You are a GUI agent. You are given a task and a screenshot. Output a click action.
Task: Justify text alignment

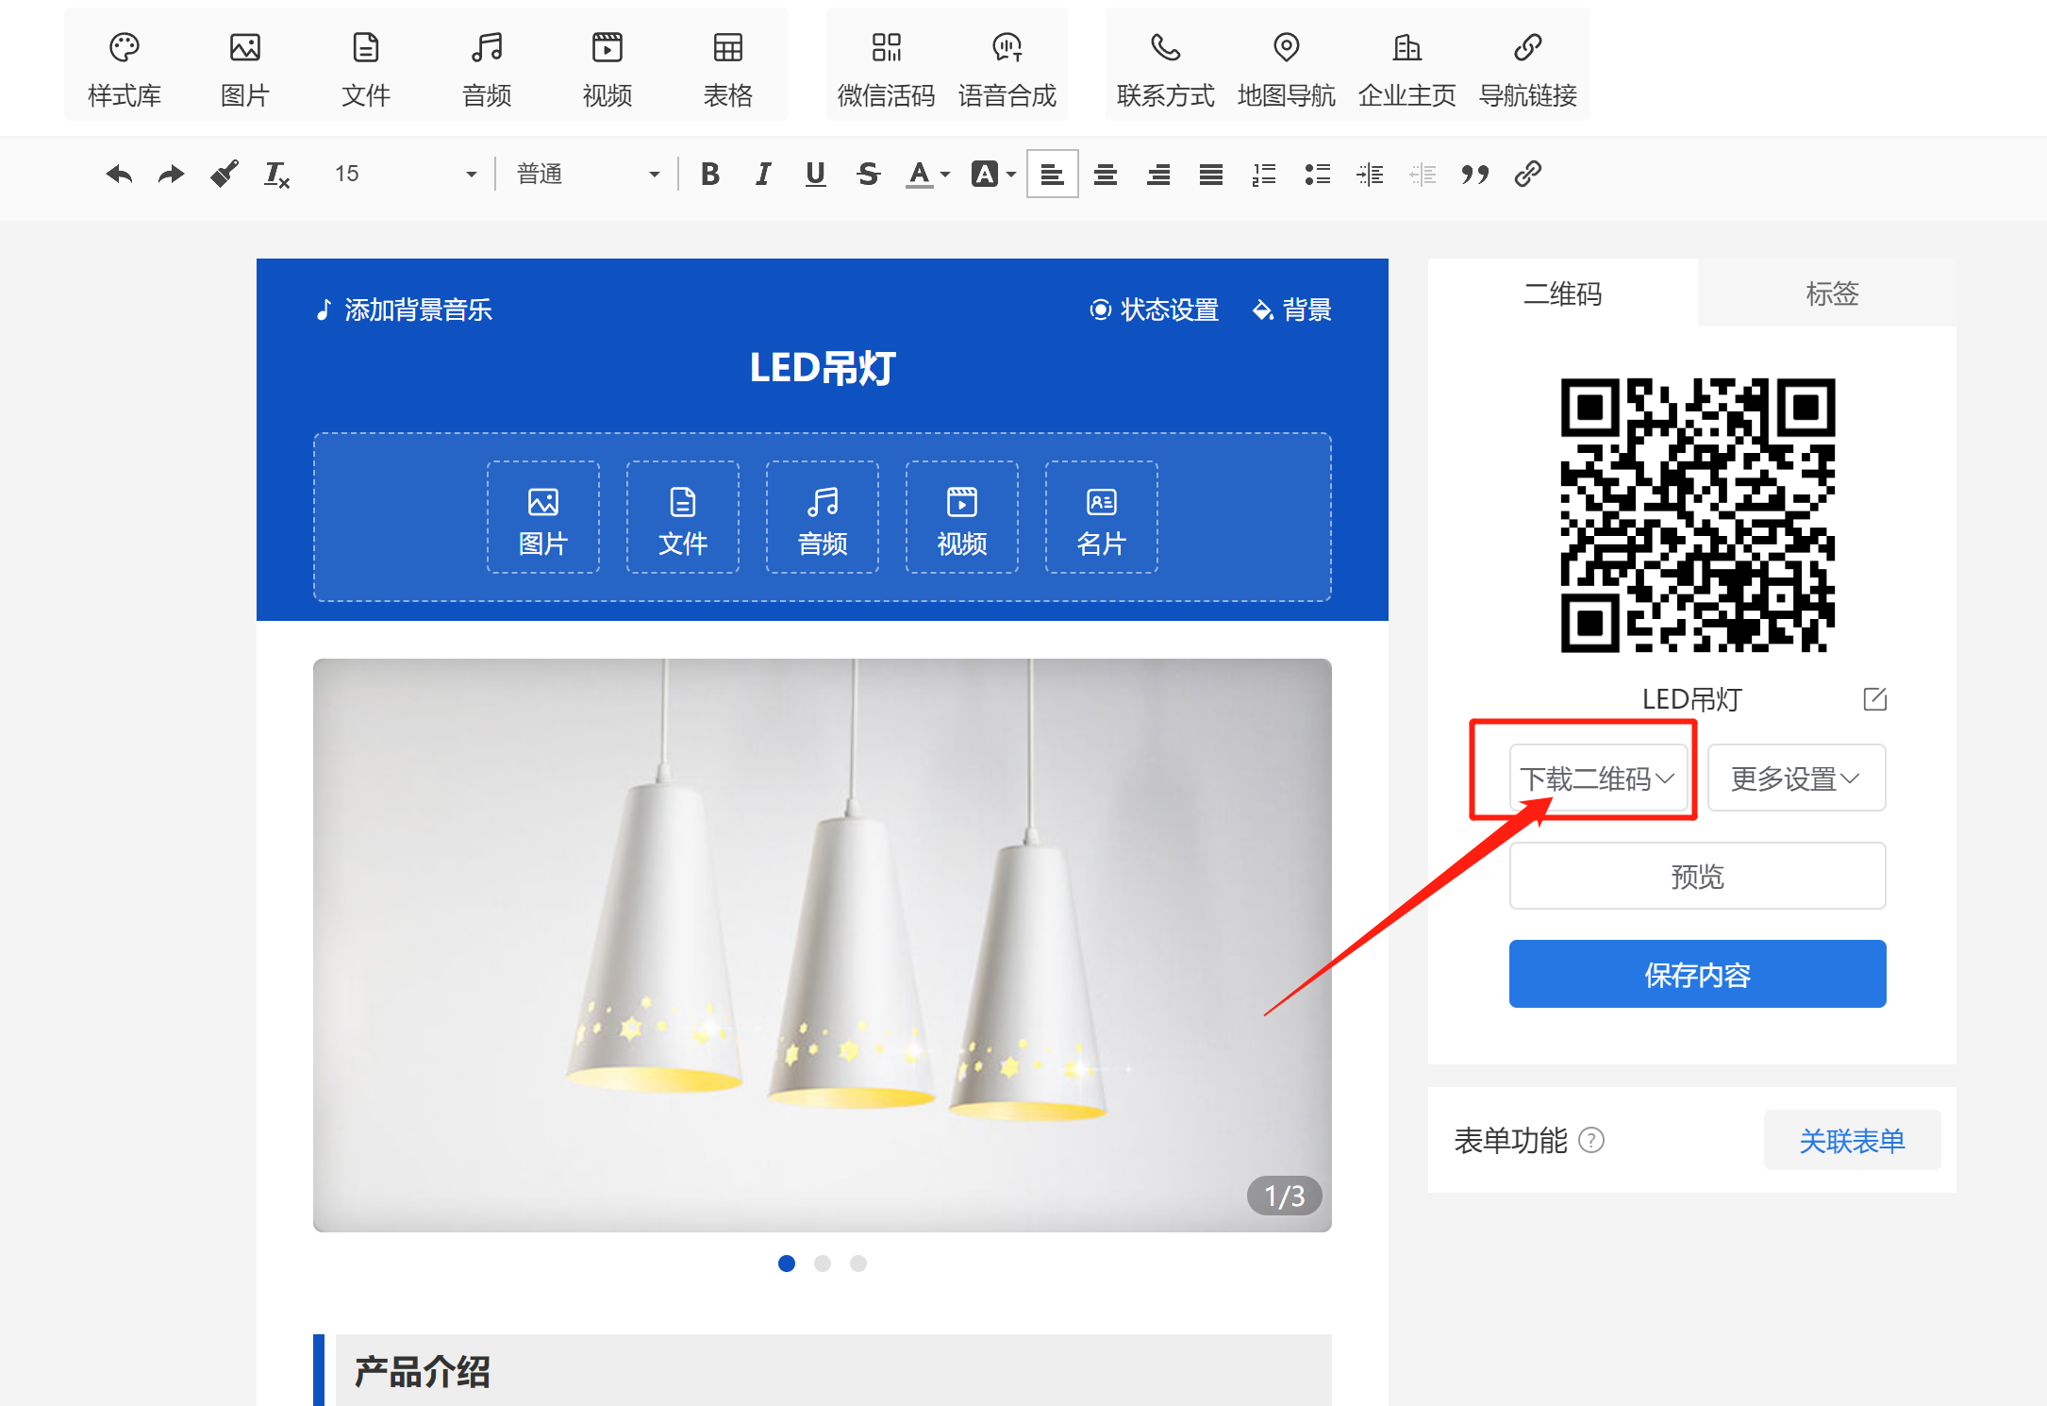[x=1211, y=174]
